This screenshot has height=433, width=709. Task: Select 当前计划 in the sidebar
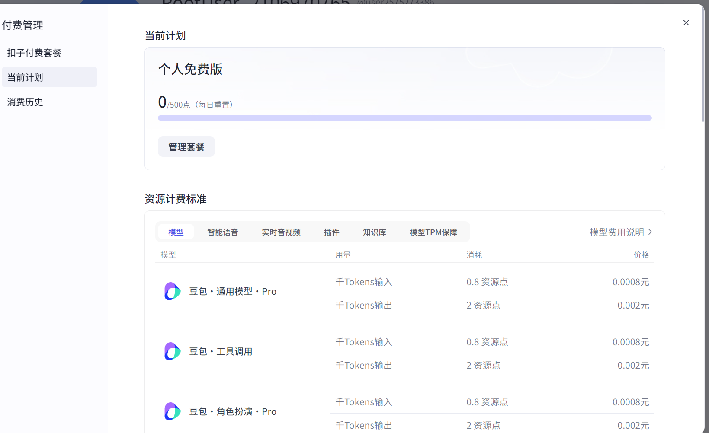(25, 77)
